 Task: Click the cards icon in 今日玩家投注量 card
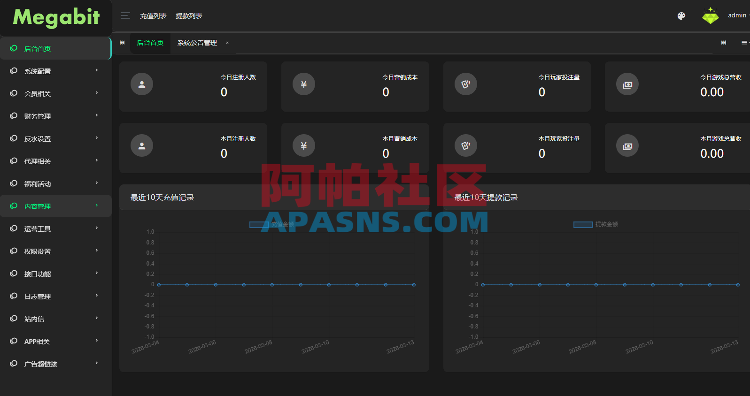point(466,84)
